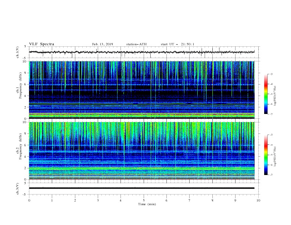Screen dimensions: 291x225
Task: Click the "-7" value on ch.2 color bar
Action: click(x=271, y=175)
